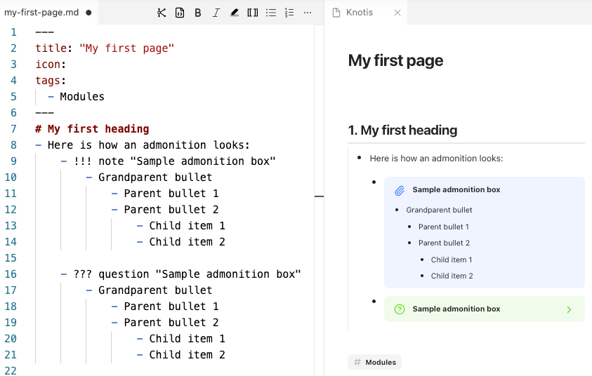
Task: Insert a double-bracket wiki link
Action: (253, 13)
